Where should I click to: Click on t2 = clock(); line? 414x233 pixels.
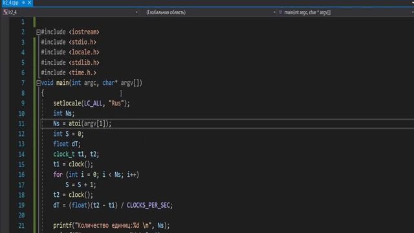click(x=73, y=195)
